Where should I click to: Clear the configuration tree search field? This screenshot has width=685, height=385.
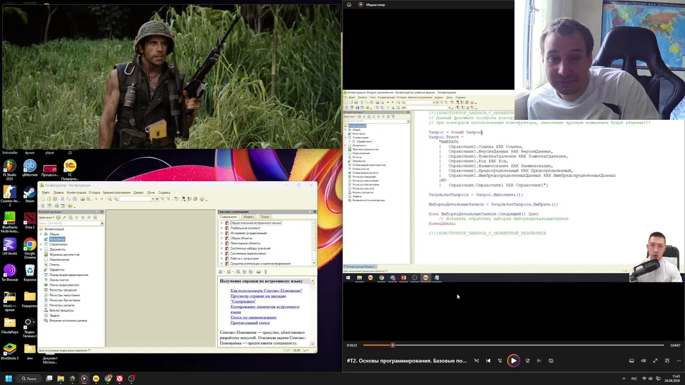(x=102, y=223)
